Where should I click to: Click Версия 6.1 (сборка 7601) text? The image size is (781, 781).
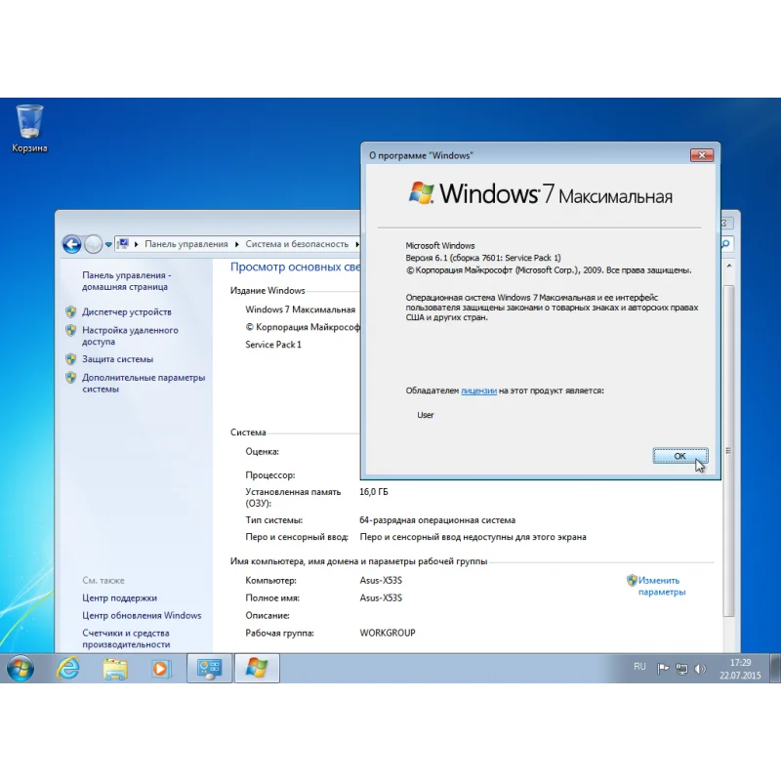[x=483, y=258]
